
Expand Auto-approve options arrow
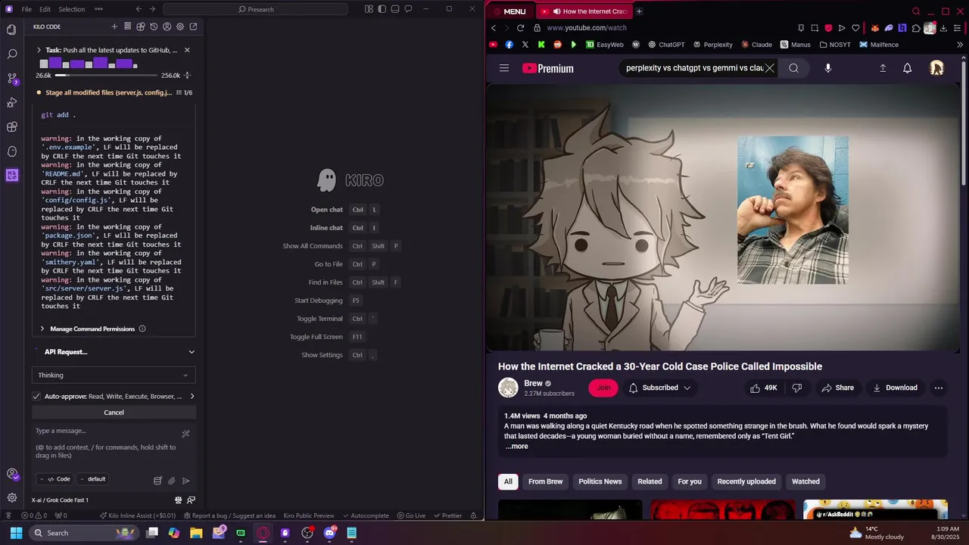(x=192, y=396)
